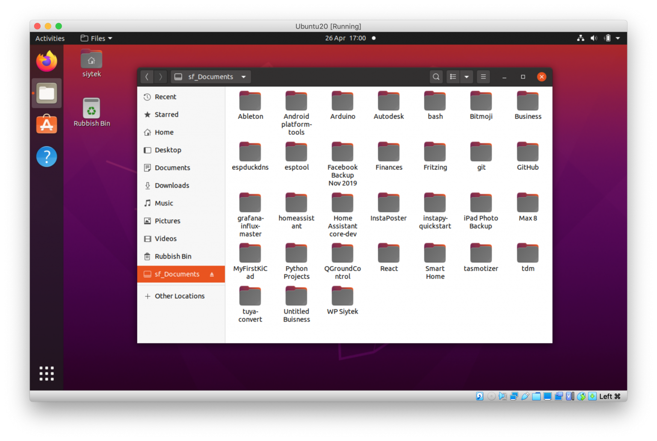
Task: Go back using the left arrow button
Action: point(147,77)
